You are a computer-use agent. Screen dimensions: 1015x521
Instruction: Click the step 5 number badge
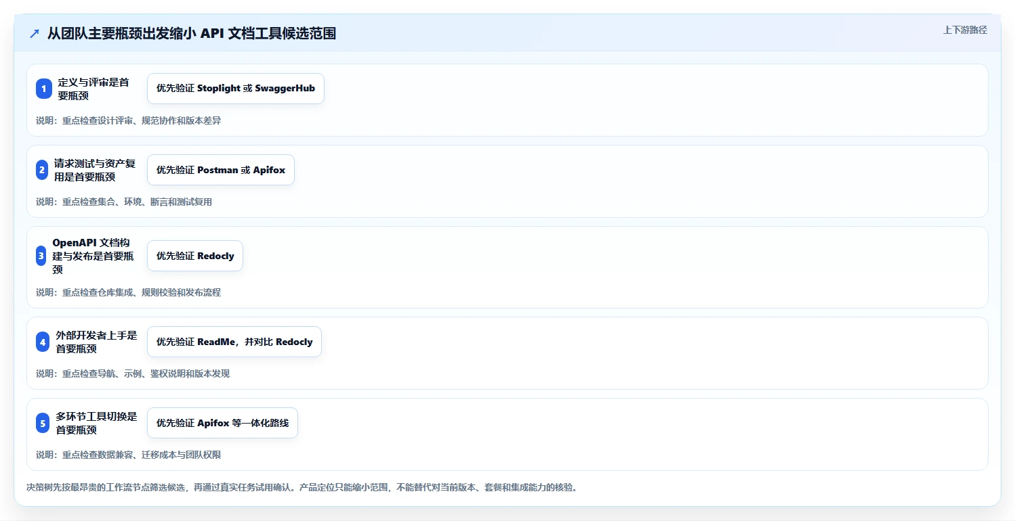tap(43, 423)
